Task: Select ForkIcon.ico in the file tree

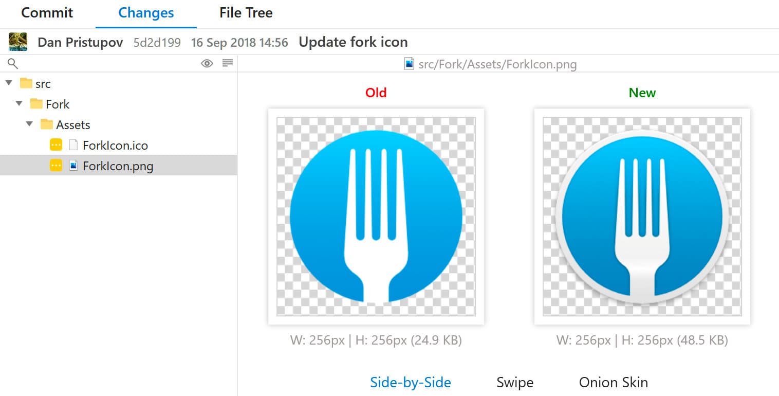Action: click(x=114, y=145)
